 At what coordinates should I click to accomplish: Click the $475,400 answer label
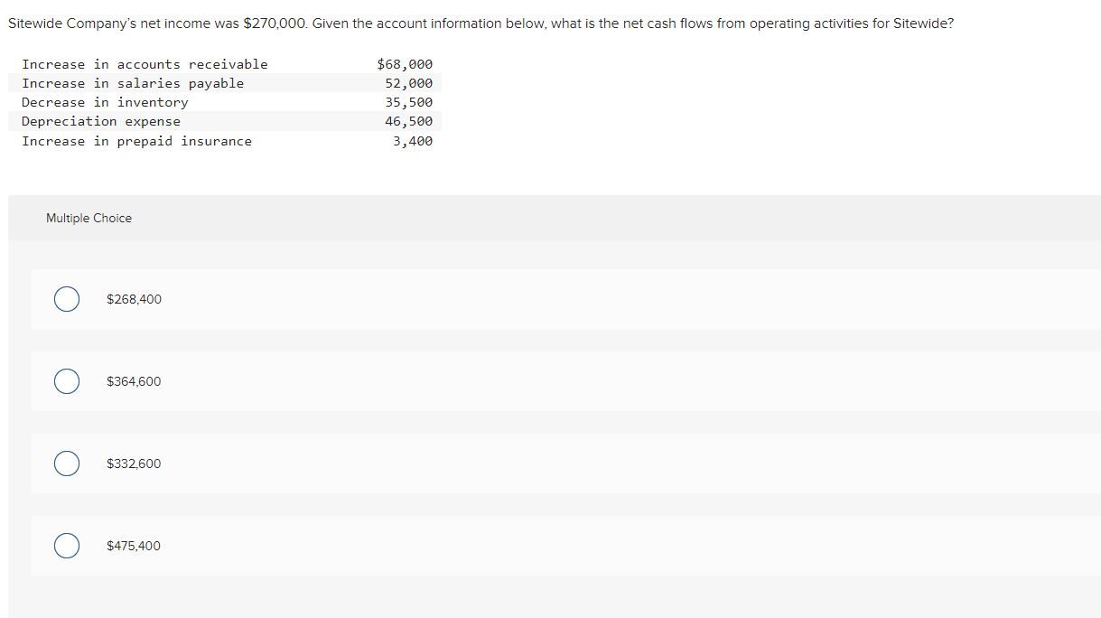point(134,546)
